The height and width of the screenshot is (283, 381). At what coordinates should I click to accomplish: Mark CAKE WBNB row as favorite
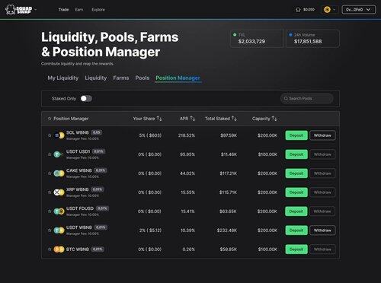click(x=50, y=173)
